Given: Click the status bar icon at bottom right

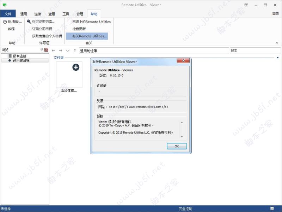Looking at the screenshot, I should (x=272, y=208).
